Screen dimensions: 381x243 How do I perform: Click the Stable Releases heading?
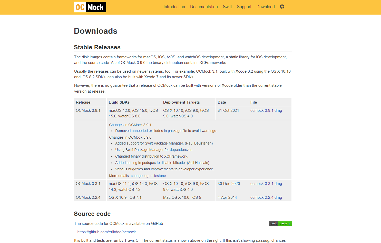click(97, 47)
